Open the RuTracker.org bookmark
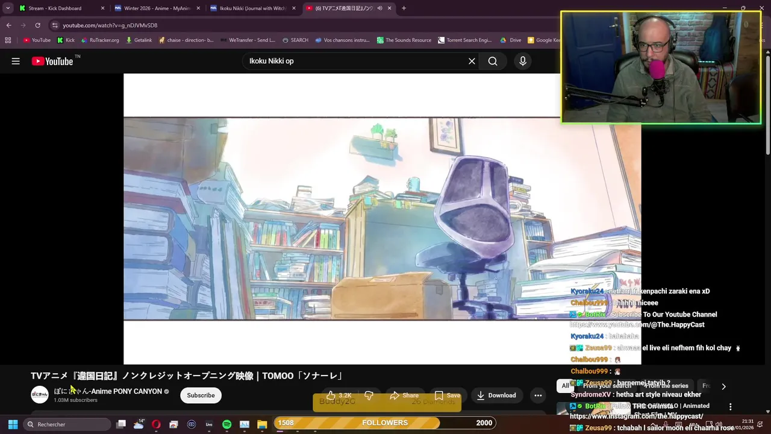Image resolution: width=771 pixels, height=434 pixels. click(99, 40)
